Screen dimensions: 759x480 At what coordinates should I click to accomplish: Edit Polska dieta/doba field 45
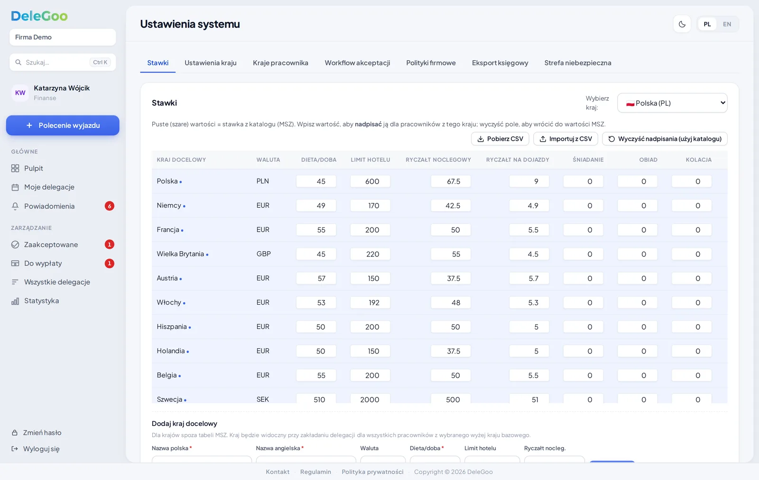316,181
